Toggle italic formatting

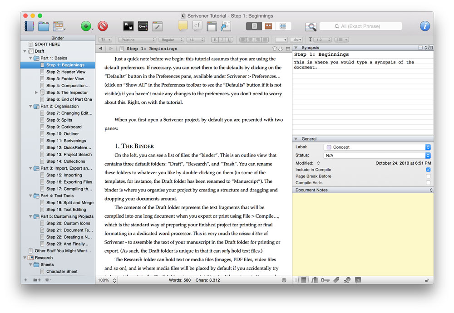pos(222,40)
